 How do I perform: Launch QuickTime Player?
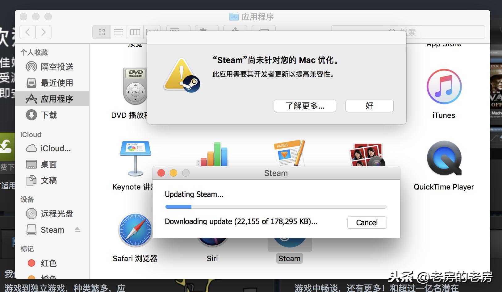tap(444, 159)
